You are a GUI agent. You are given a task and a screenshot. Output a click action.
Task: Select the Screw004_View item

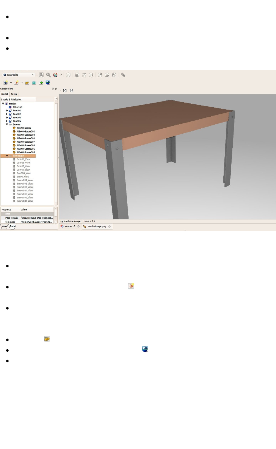[25, 191]
